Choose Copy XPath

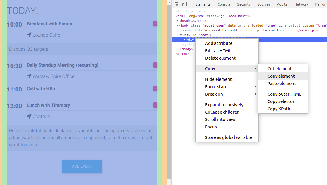[283, 109]
